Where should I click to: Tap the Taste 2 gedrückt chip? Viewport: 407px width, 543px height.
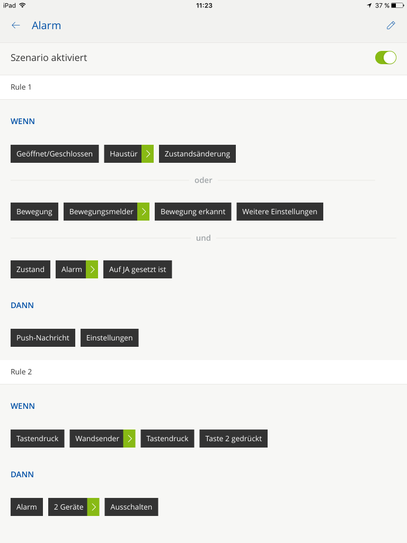233,439
